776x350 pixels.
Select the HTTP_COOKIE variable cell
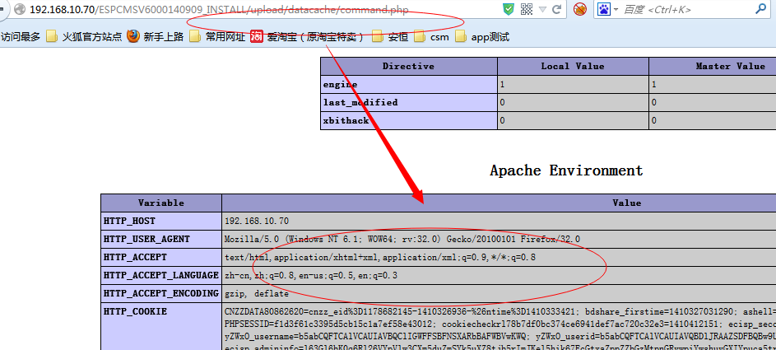click(161, 327)
